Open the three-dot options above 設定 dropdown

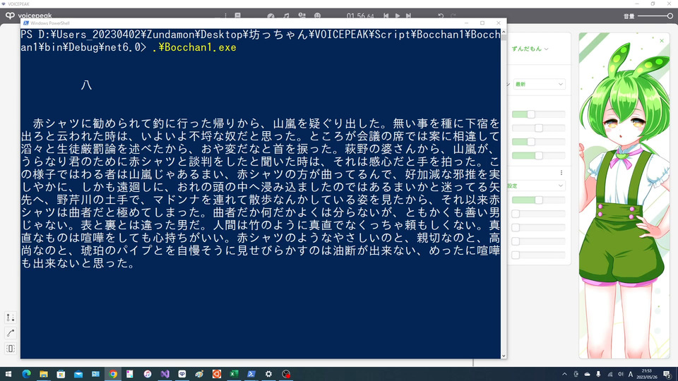point(561,173)
